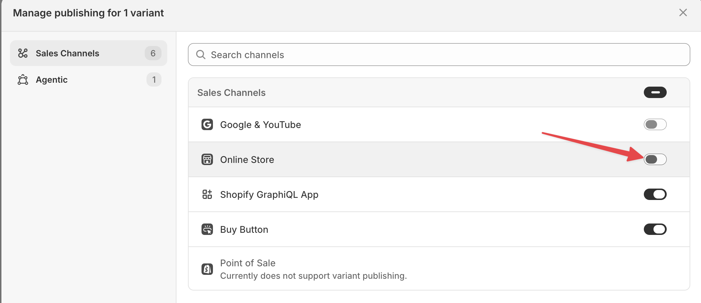
Task: Enable the Google & YouTube toggle
Action: pyautogui.click(x=655, y=124)
